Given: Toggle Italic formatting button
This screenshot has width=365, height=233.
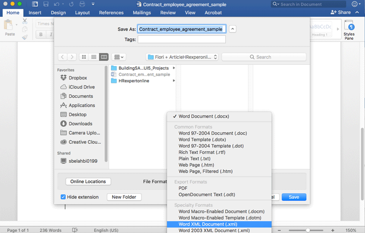Looking at the screenshot, I should tap(51, 34).
